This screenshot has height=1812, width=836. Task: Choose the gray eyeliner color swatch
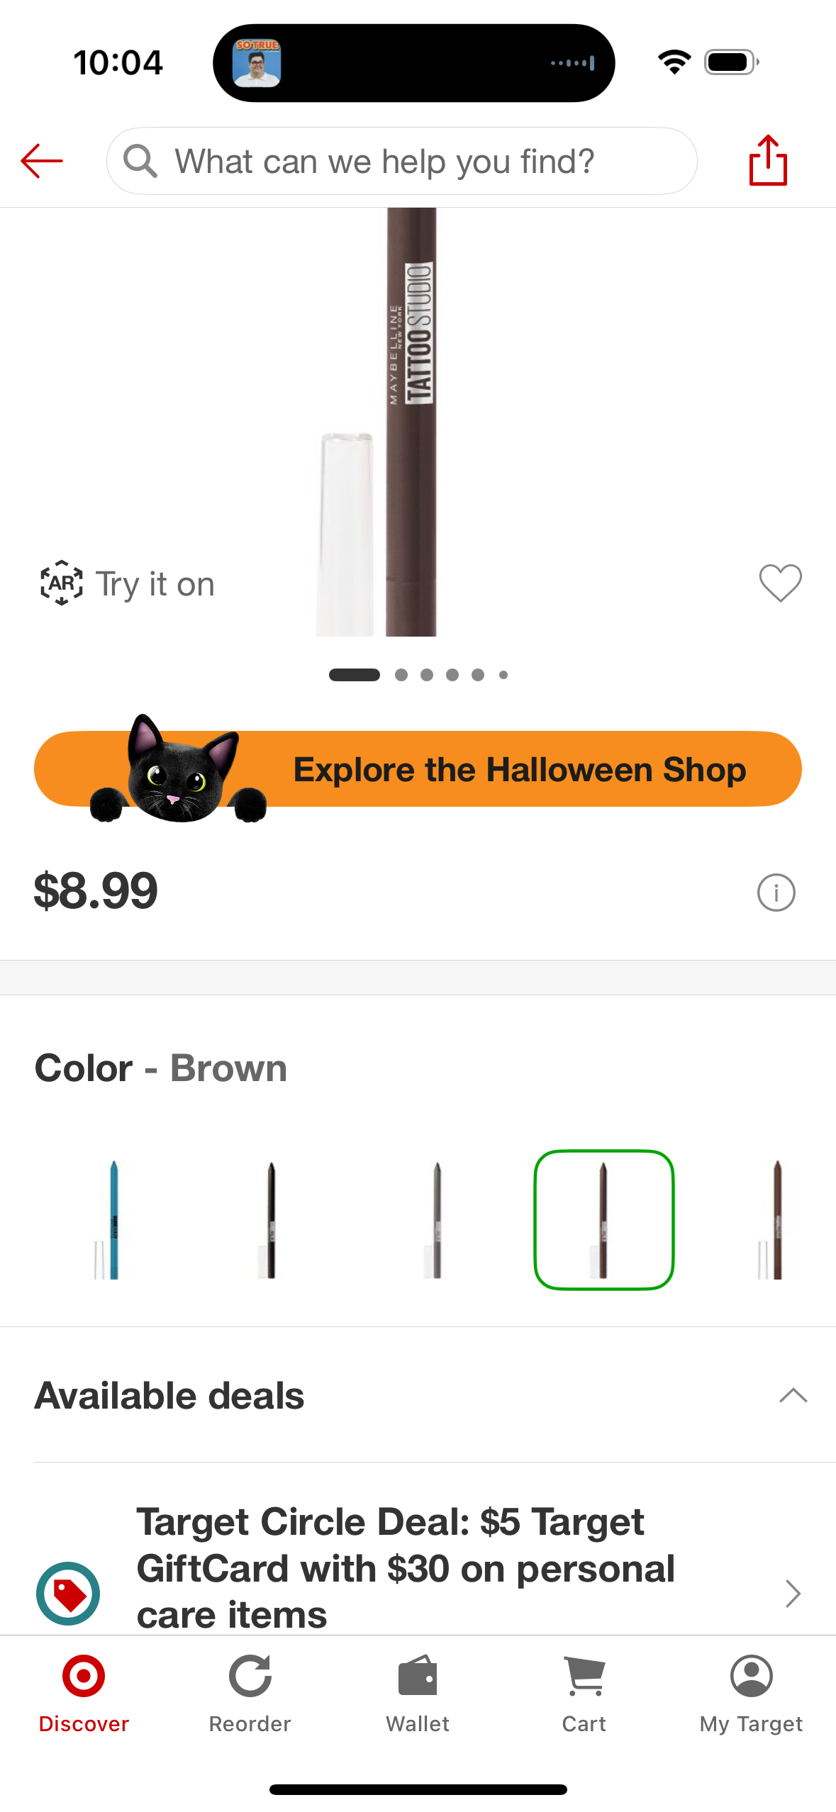point(435,1219)
